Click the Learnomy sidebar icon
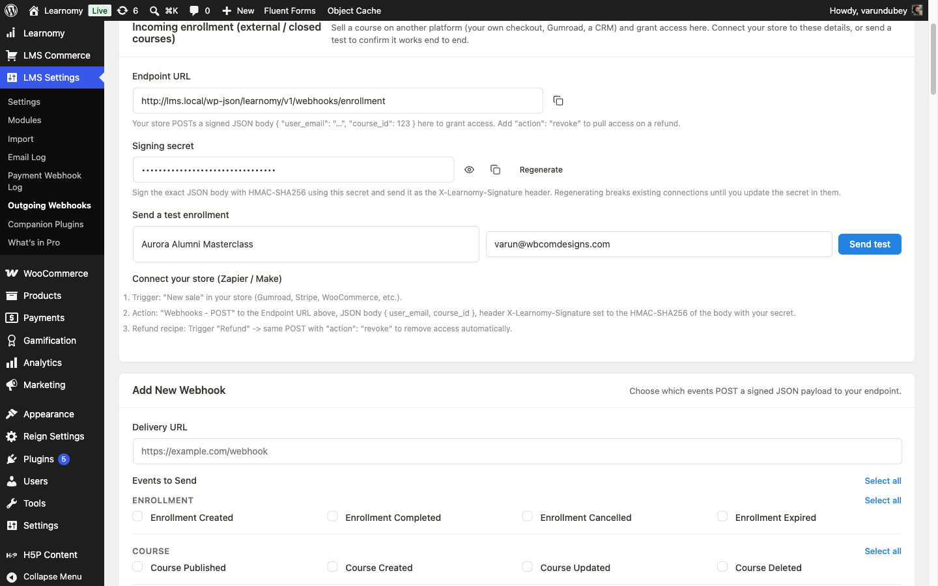Viewport: 938px width, 586px height. pos(12,33)
